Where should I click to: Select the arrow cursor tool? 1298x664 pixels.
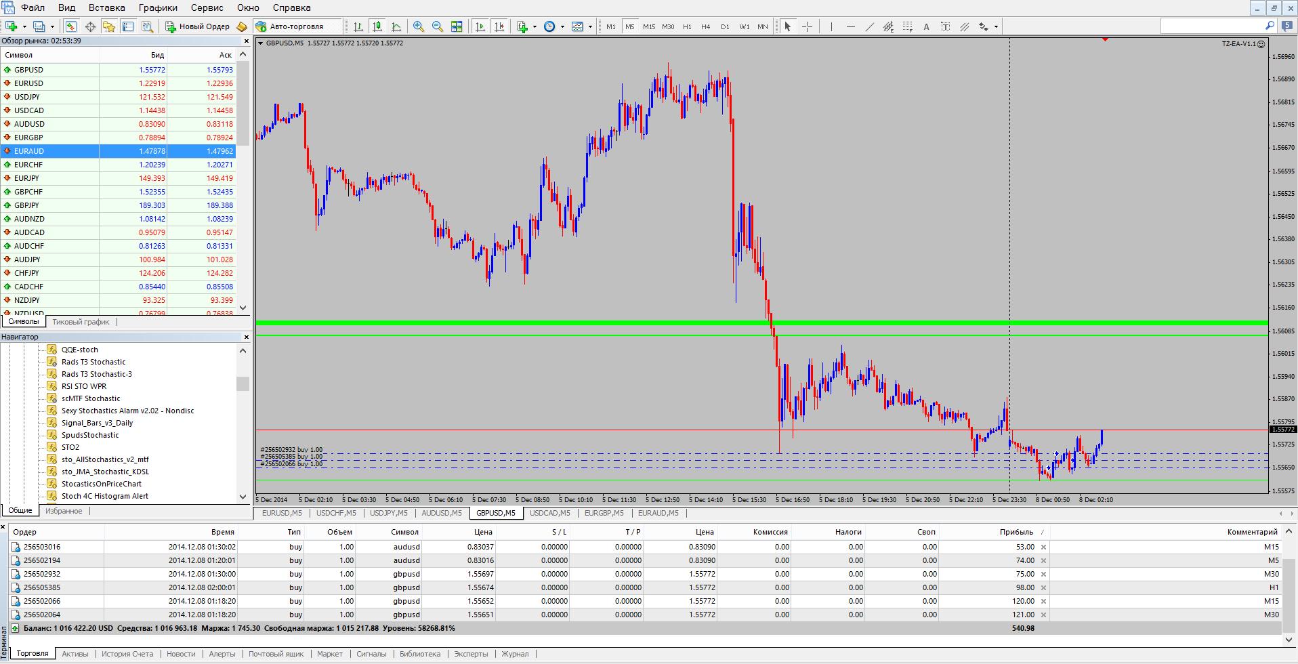tap(787, 26)
